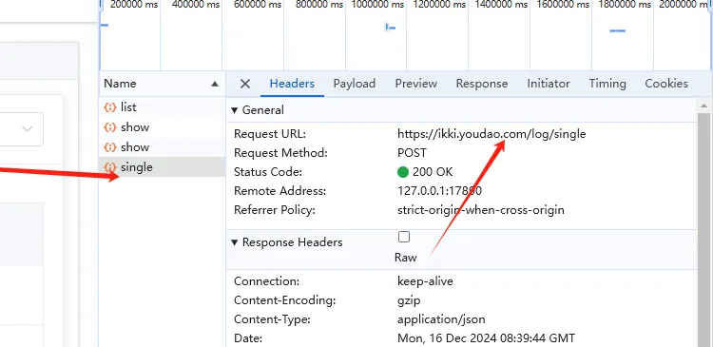713x347 pixels.
Task: Select the single request row
Action: coord(163,167)
